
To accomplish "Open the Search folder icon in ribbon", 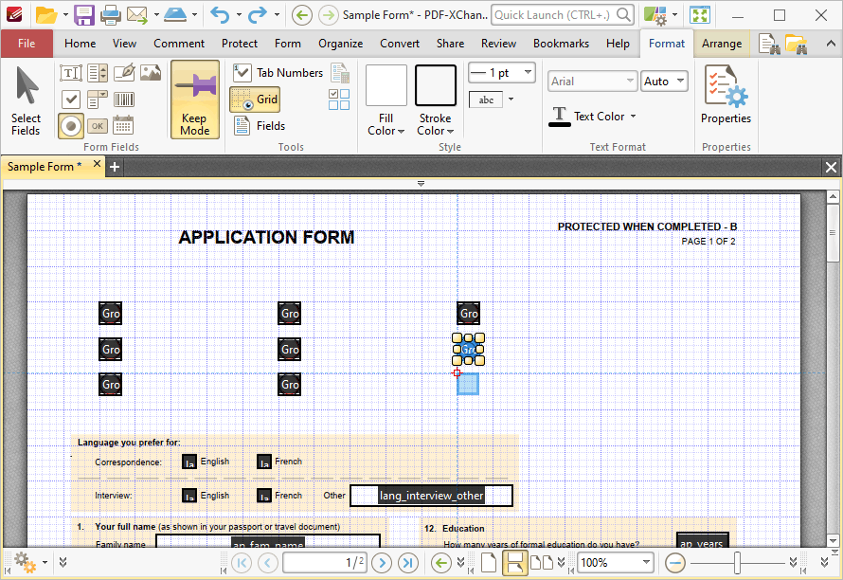I will coord(797,45).
